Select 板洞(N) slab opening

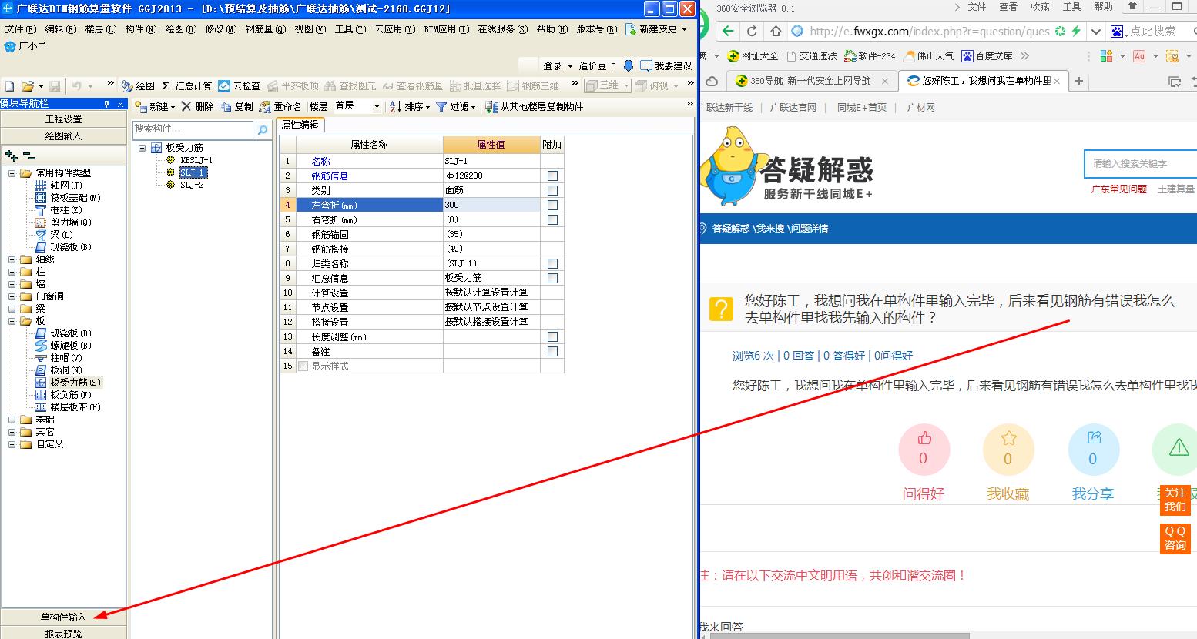59,370
